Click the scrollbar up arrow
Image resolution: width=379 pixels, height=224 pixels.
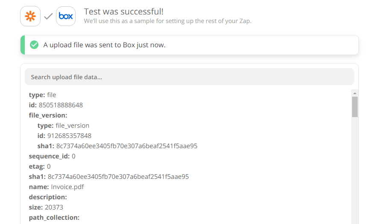pyautogui.click(x=355, y=93)
